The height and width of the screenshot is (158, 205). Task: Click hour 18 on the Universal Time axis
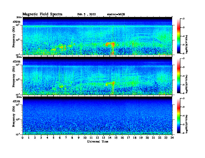point(135,138)
